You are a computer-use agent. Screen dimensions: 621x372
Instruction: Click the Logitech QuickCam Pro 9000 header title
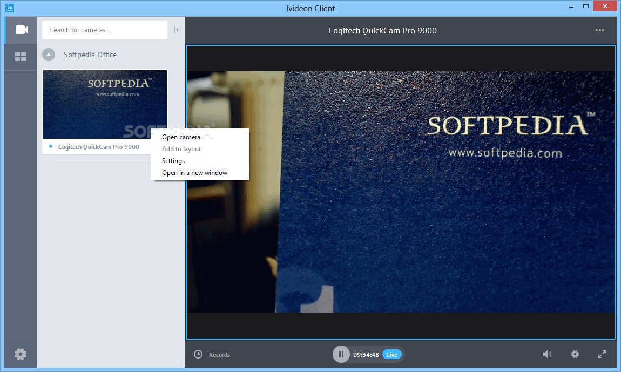(382, 30)
